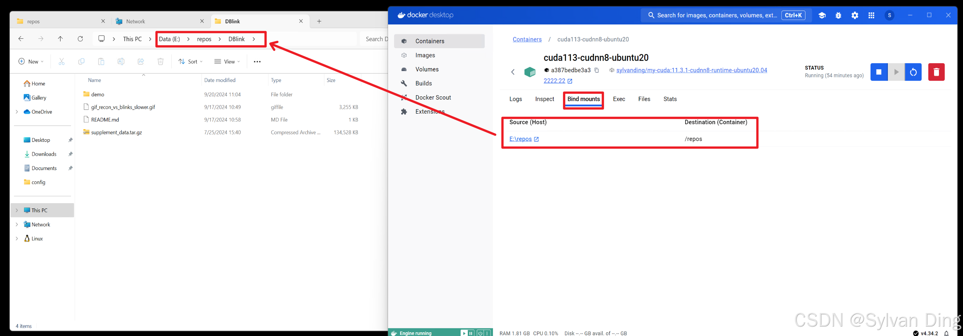Open Volumes section in Docker sidebar
This screenshot has width=963, height=336.
click(x=439, y=69)
